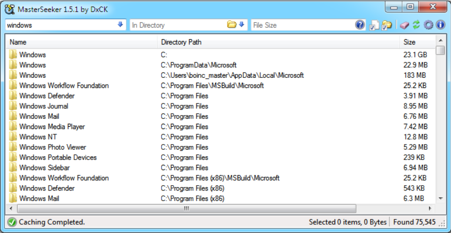
Task: Expand the directory history dropdown arrow
Action: [x=242, y=25]
